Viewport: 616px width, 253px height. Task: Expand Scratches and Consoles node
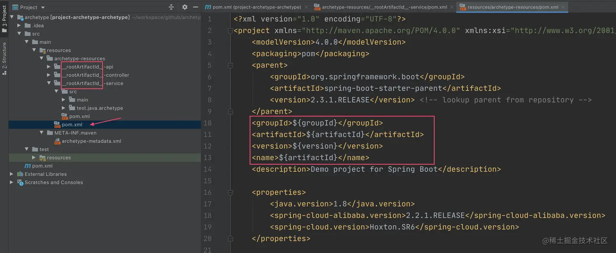12,183
